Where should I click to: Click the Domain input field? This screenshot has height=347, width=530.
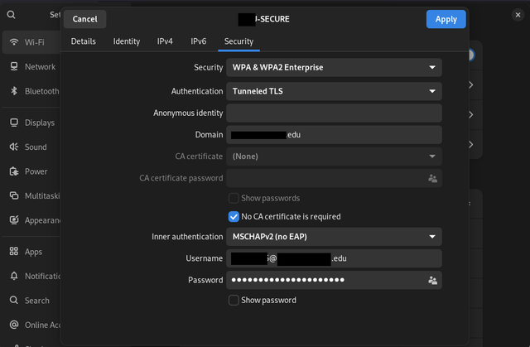coord(334,135)
